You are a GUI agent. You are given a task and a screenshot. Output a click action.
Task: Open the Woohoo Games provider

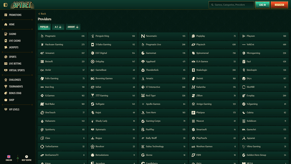(x=213, y=146)
